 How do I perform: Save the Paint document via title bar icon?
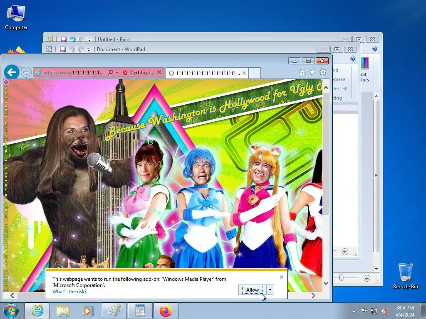(64, 39)
